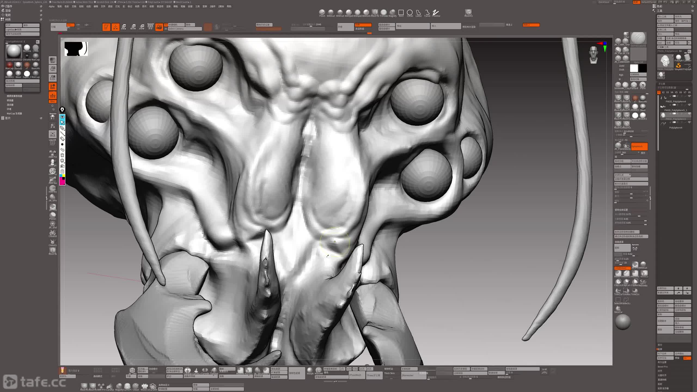697x392 pixels.
Task: Toggle the orange Dynamesh button
Action: point(639,146)
